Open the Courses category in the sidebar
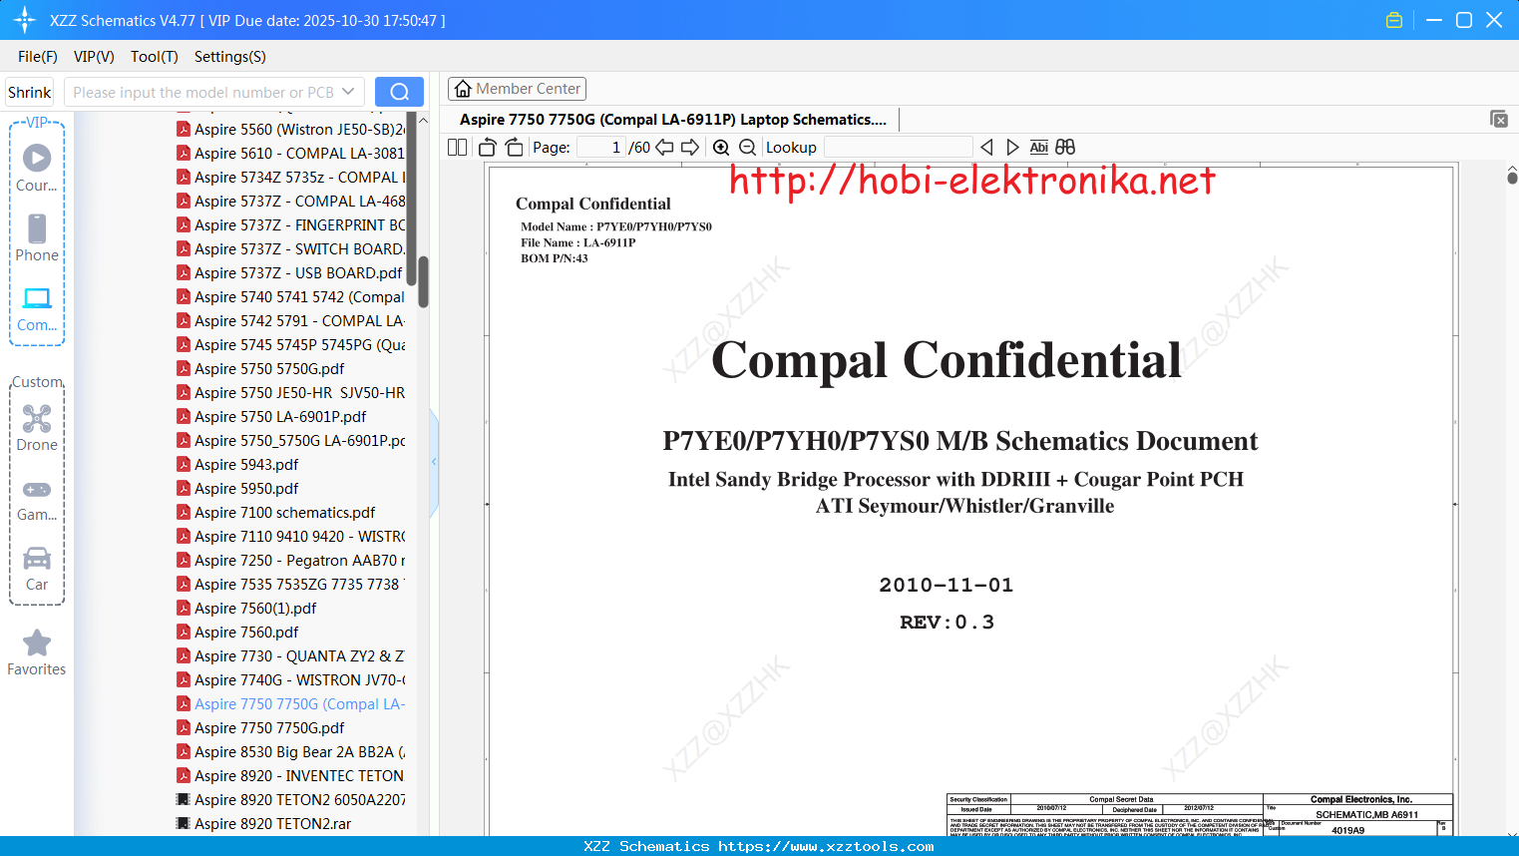Viewport: 1519px width, 856px height. (37, 168)
